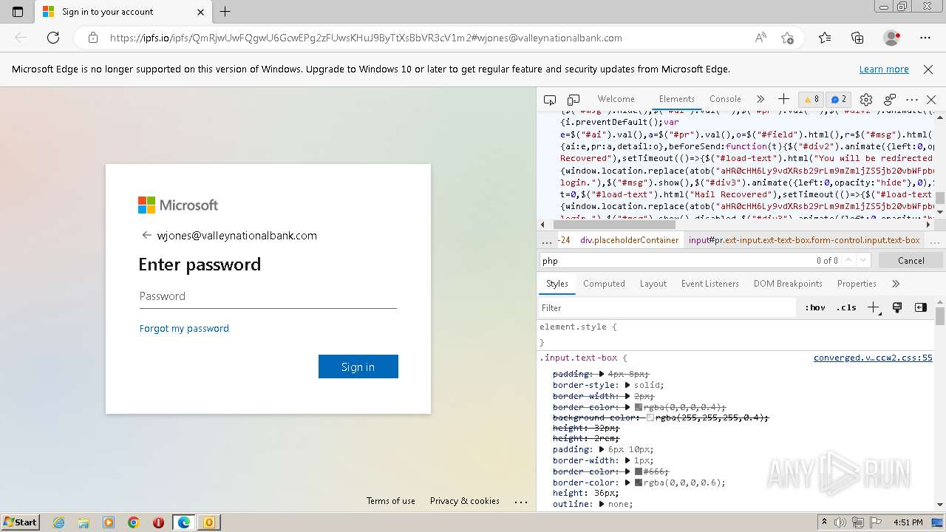The height and width of the screenshot is (532, 946).
Task: Select the div.placeholderContainer breadcrumb
Action: click(629, 240)
